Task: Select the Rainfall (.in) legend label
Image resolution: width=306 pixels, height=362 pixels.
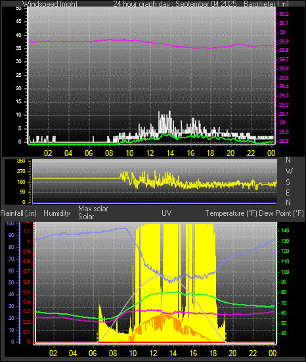Action: (x=18, y=213)
